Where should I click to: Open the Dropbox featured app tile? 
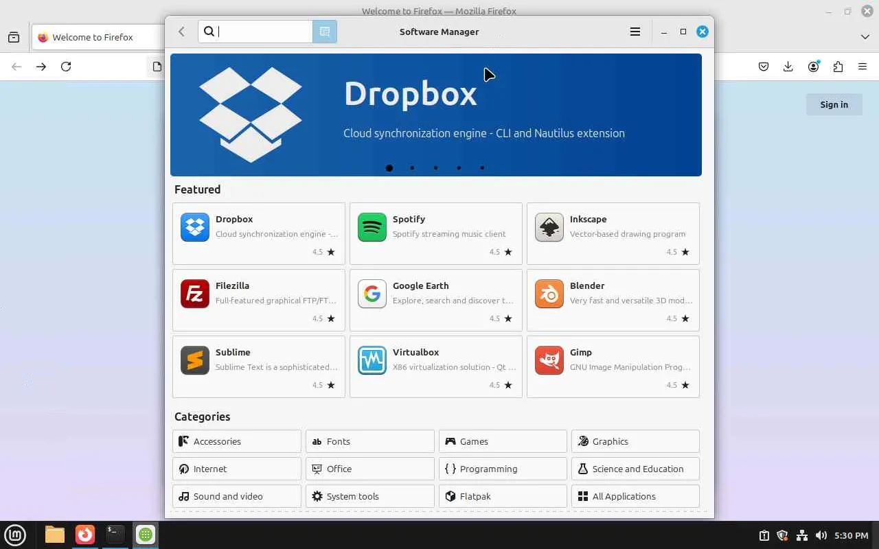(x=259, y=233)
